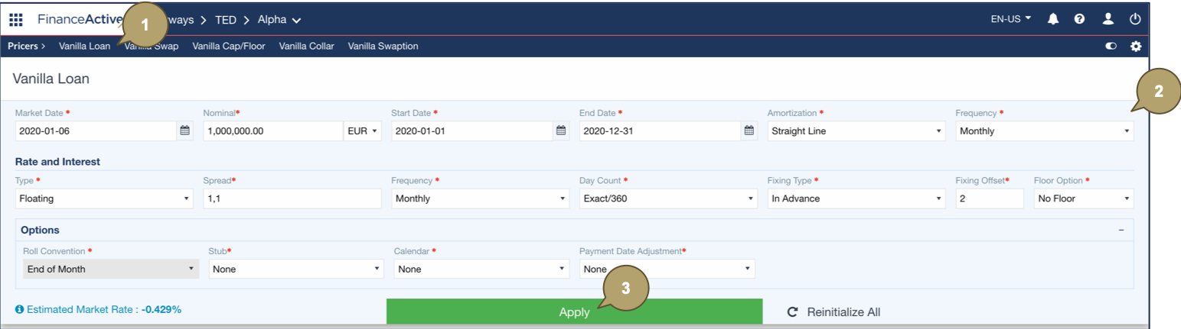The height and width of the screenshot is (329, 1181).
Task: Open the Amortization Straight Line dropdown
Action: coord(856,131)
